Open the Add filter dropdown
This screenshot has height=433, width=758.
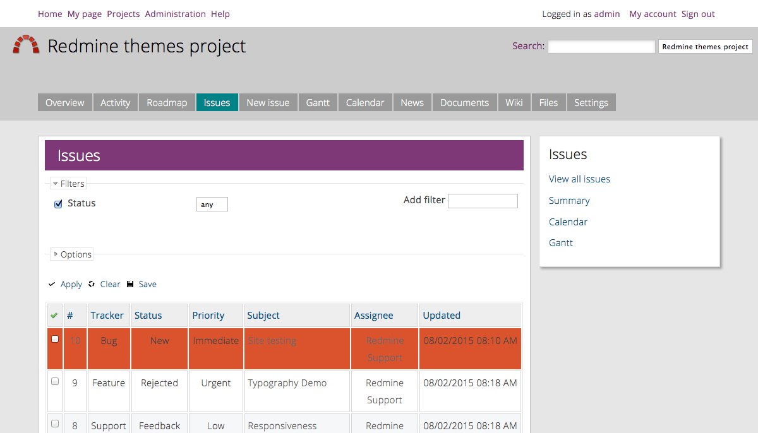click(x=483, y=201)
